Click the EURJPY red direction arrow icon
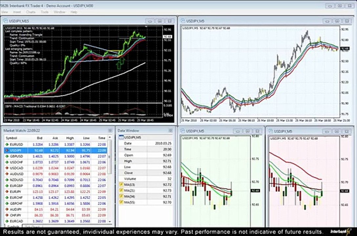Viewport: 357px width, 236px height. click(7, 192)
